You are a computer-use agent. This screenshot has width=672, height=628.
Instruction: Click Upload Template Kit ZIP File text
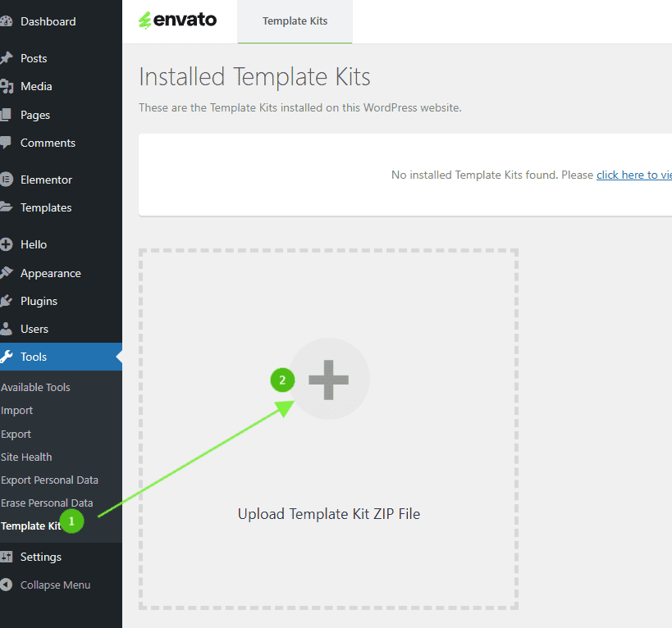tap(328, 514)
